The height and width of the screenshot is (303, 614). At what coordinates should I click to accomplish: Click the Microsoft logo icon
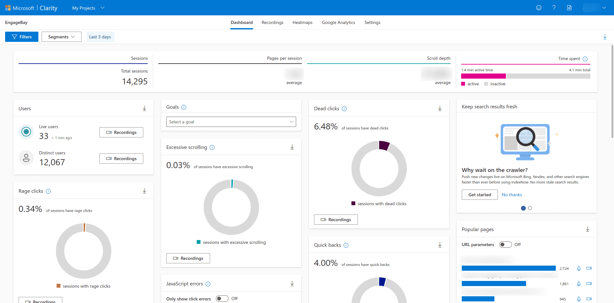pos(8,8)
